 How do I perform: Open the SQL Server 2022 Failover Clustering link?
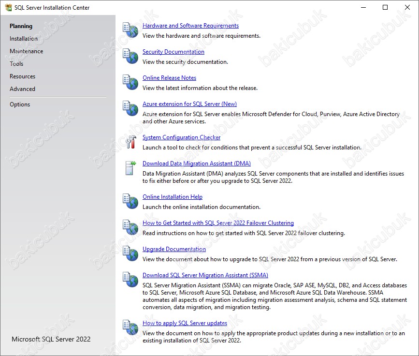(218, 223)
